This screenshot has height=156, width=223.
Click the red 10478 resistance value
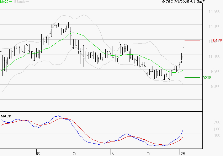[216, 40]
